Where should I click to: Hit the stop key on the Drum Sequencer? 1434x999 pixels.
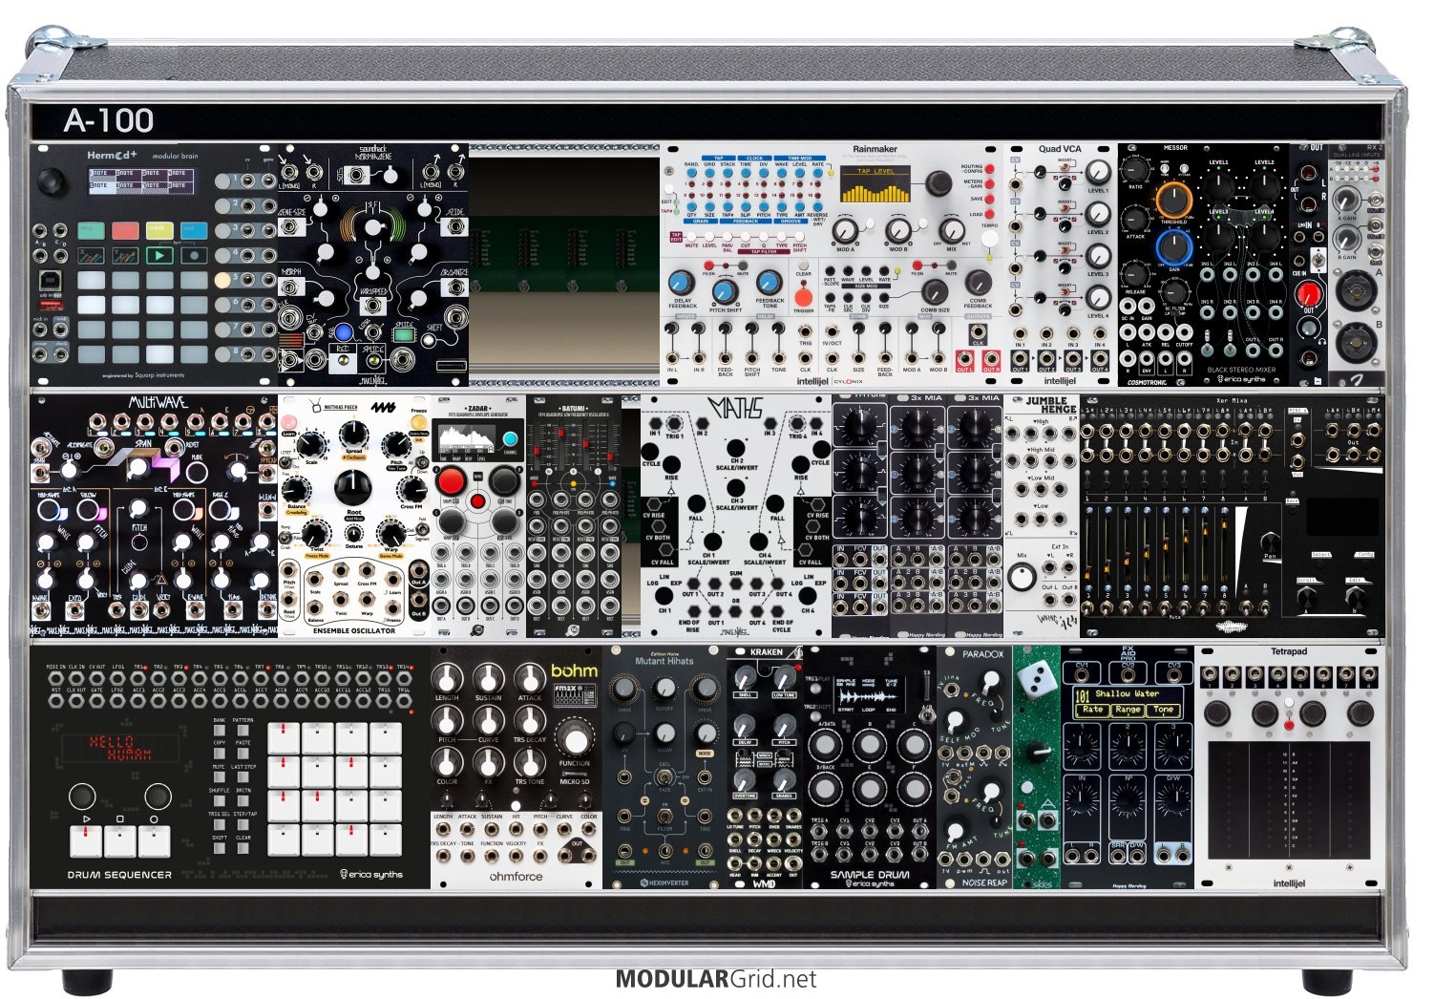click(120, 840)
